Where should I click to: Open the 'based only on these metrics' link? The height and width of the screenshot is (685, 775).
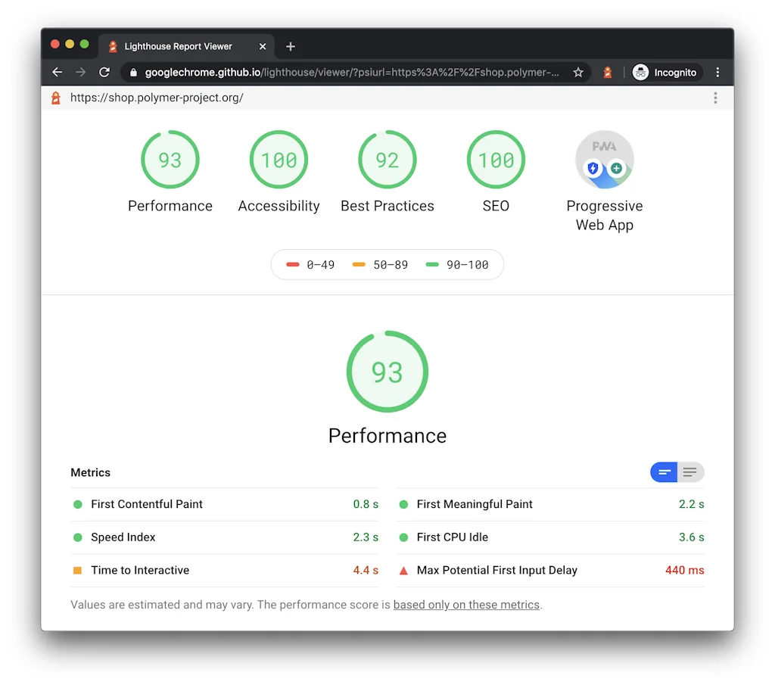click(x=466, y=605)
